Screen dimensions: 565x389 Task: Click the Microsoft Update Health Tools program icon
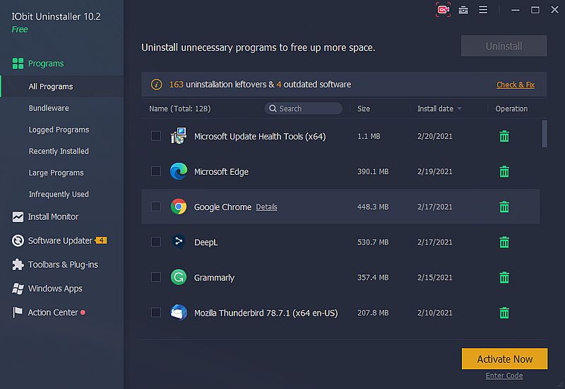tap(179, 136)
